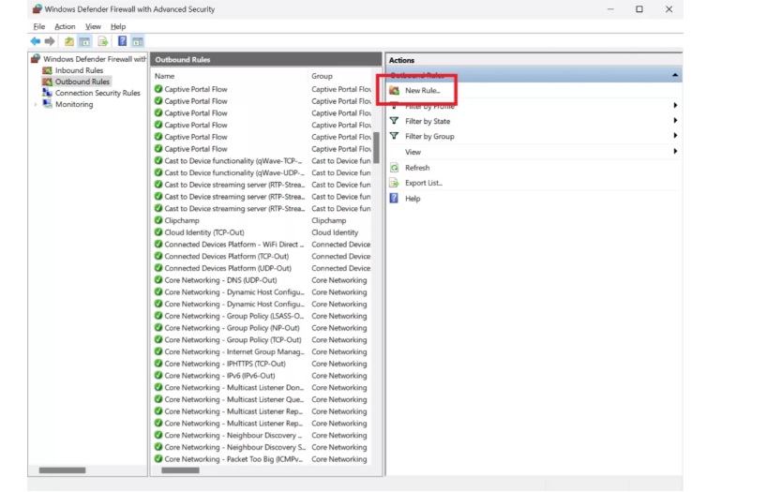This screenshot has height=492, width=767.
Task: Click Filter by Group action
Action: click(x=429, y=137)
